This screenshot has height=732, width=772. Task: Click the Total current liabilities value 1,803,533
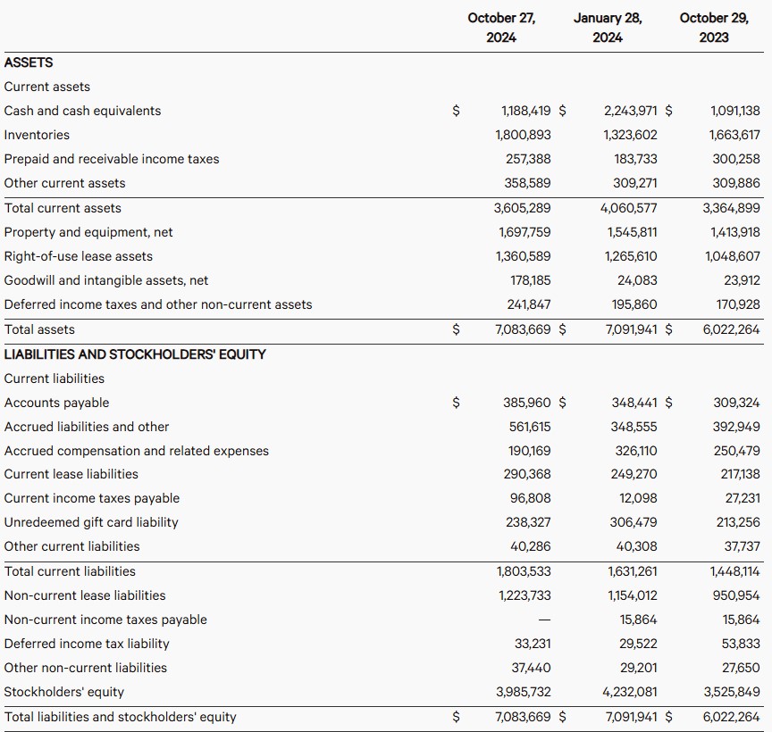coord(523,571)
